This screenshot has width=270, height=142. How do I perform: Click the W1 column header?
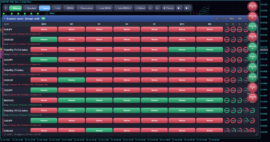point(71,24)
